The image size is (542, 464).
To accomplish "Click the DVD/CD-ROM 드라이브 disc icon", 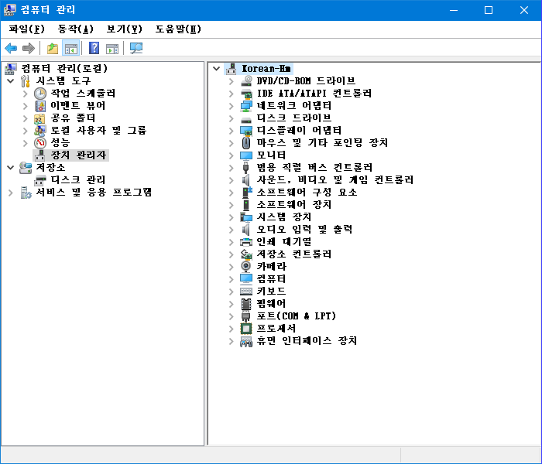I will 246,80.
